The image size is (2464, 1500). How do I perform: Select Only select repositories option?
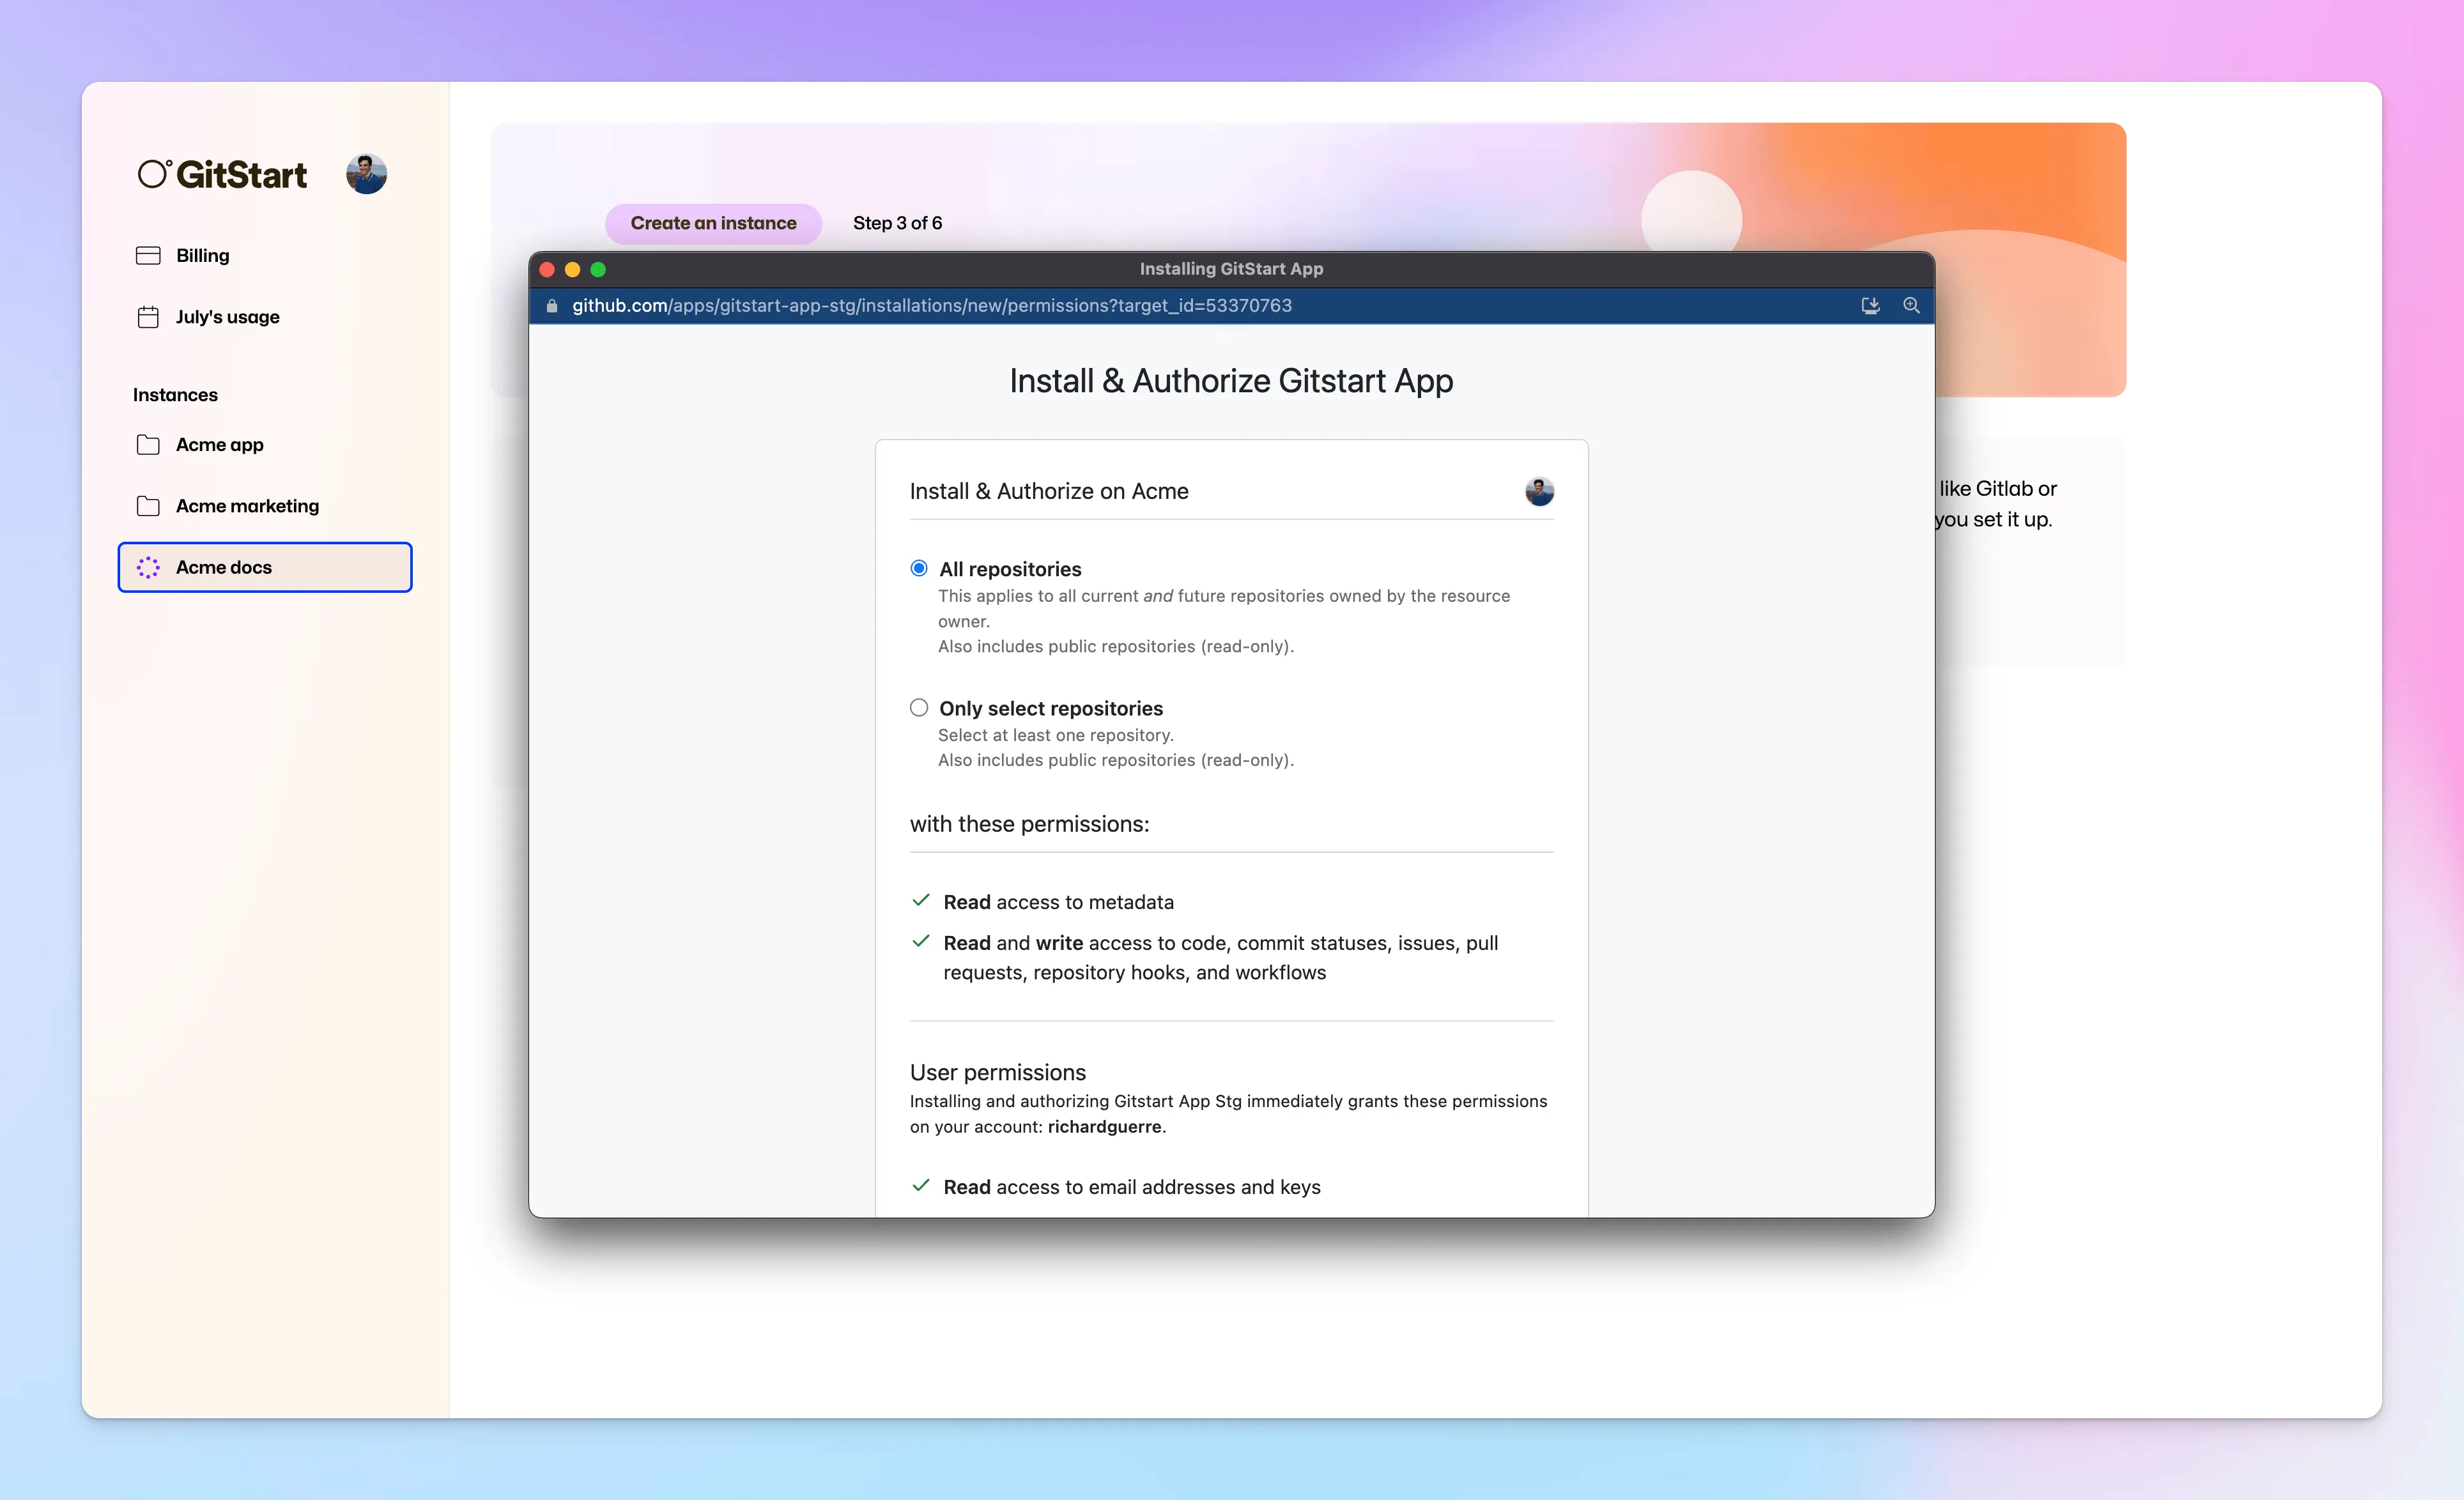click(x=918, y=707)
